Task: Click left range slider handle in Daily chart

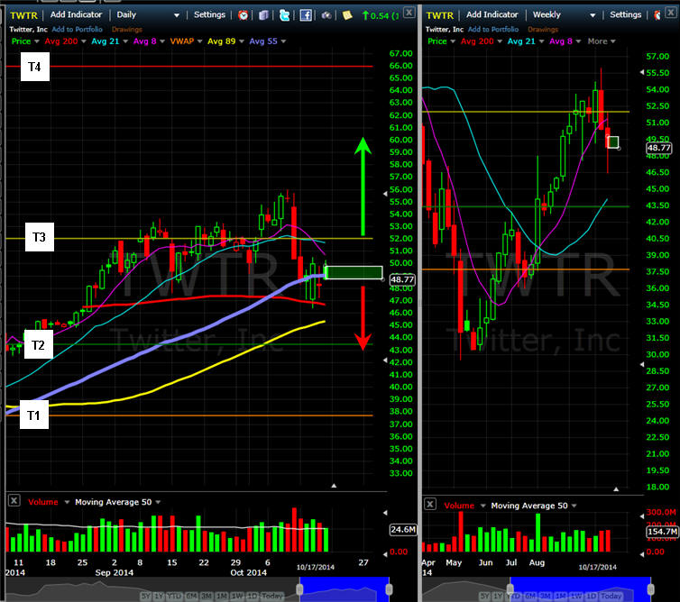Action: click(299, 588)
